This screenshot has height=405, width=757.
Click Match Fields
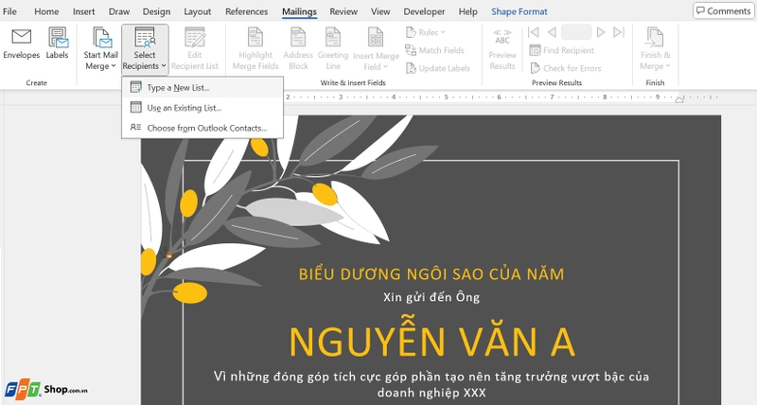tap(434, 50)
